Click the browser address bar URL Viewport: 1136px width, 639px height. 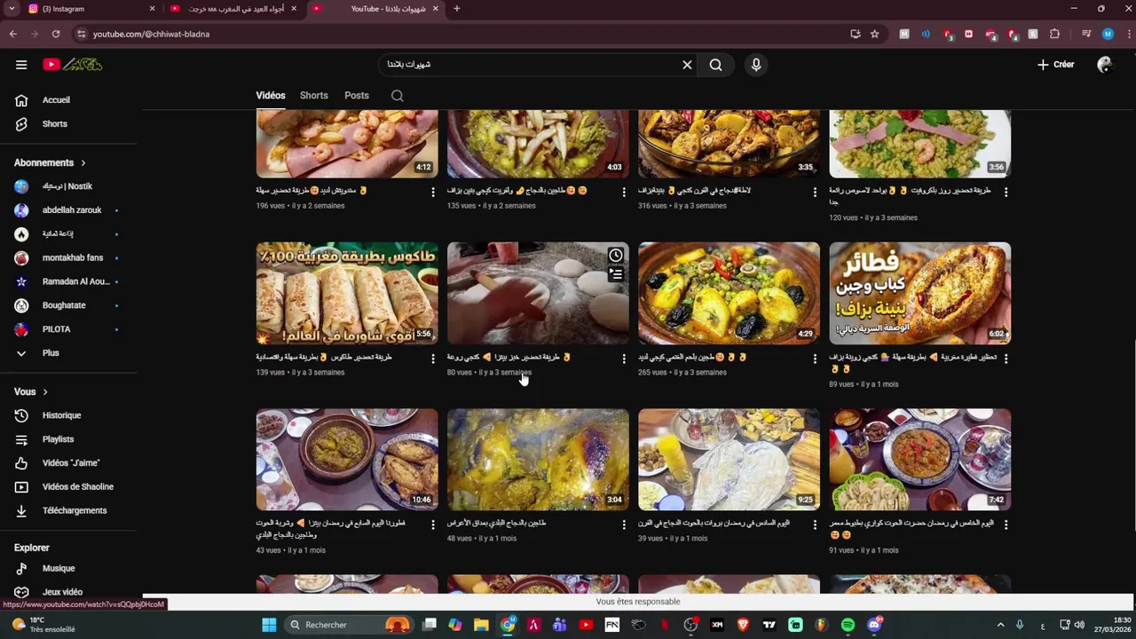(x=151, y=34)
